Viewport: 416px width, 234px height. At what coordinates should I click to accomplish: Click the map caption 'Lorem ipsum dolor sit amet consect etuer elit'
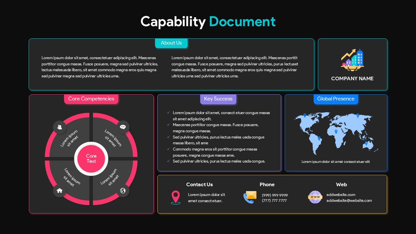point(336,162)
